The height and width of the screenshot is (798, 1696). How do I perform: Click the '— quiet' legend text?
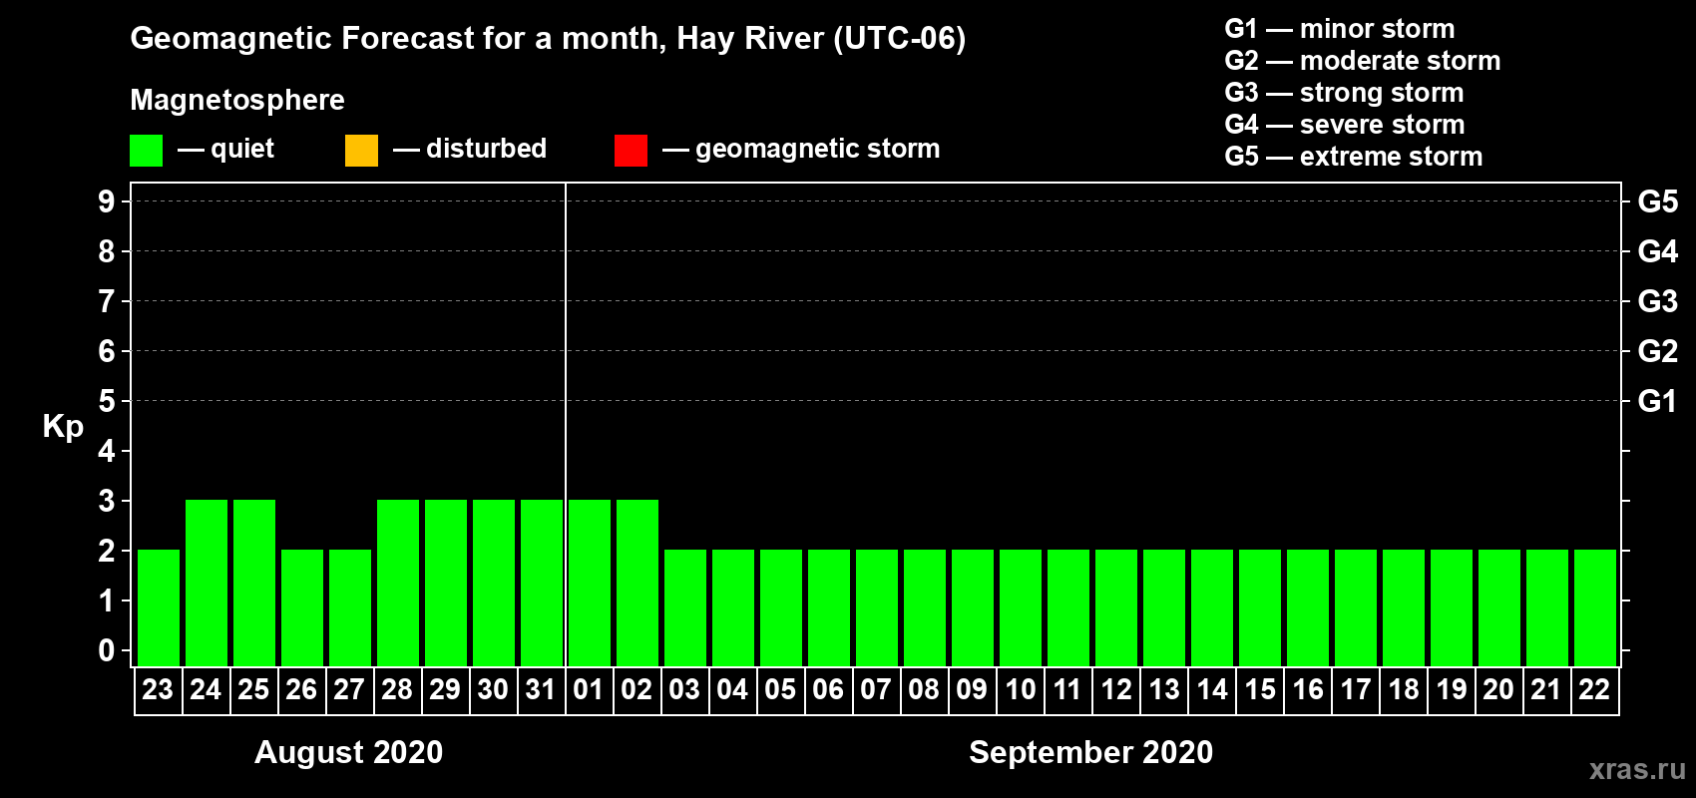(x=225, y=149)
